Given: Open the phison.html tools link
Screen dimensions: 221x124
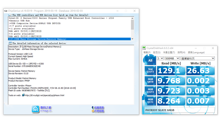Looking at the screenshot, I should click(45, 95).
